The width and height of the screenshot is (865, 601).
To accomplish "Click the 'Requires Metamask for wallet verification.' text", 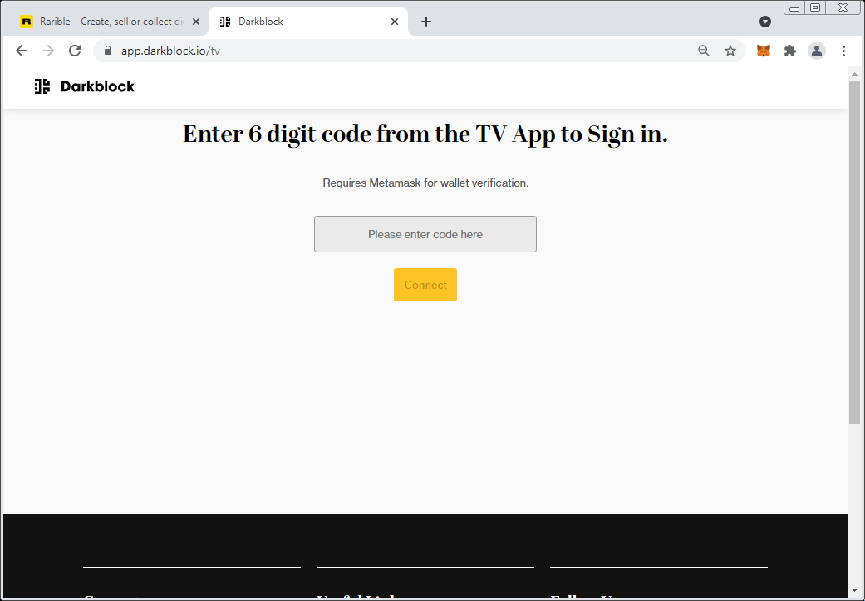I will tap(425, 183).
